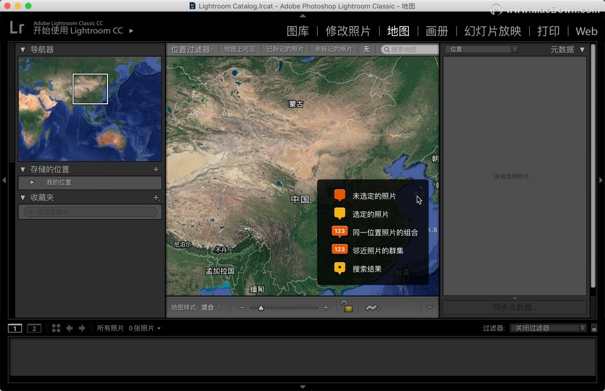
Task: Hide the filmstrip with bottom arrow
Action: (302, 387)
